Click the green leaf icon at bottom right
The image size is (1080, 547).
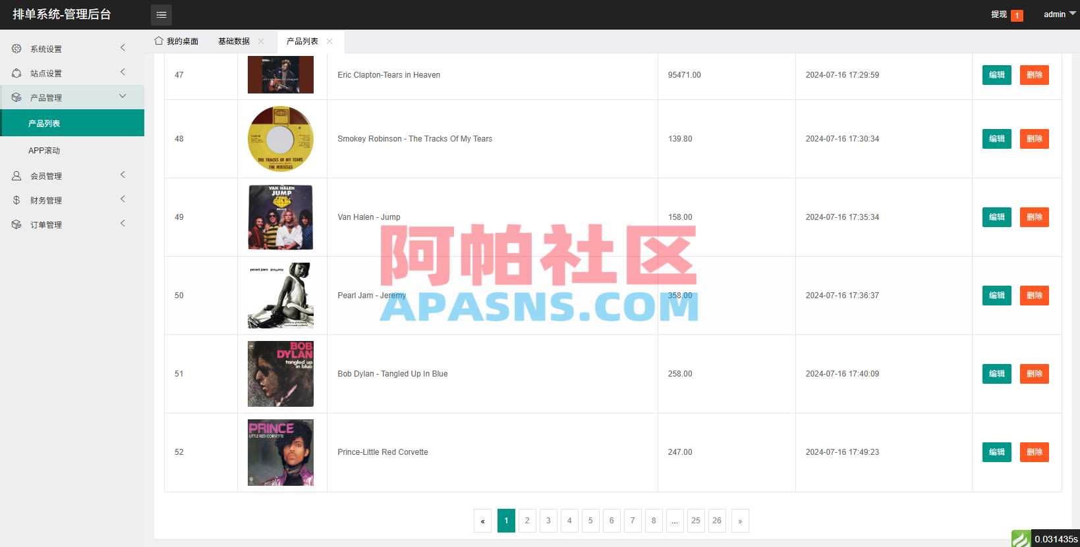click(1021, 539)
